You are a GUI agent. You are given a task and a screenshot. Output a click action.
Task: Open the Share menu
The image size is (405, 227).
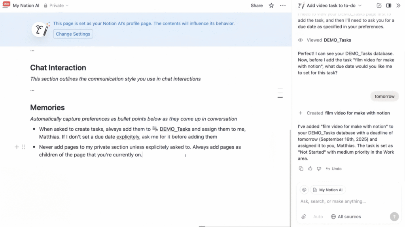[257, 6]
